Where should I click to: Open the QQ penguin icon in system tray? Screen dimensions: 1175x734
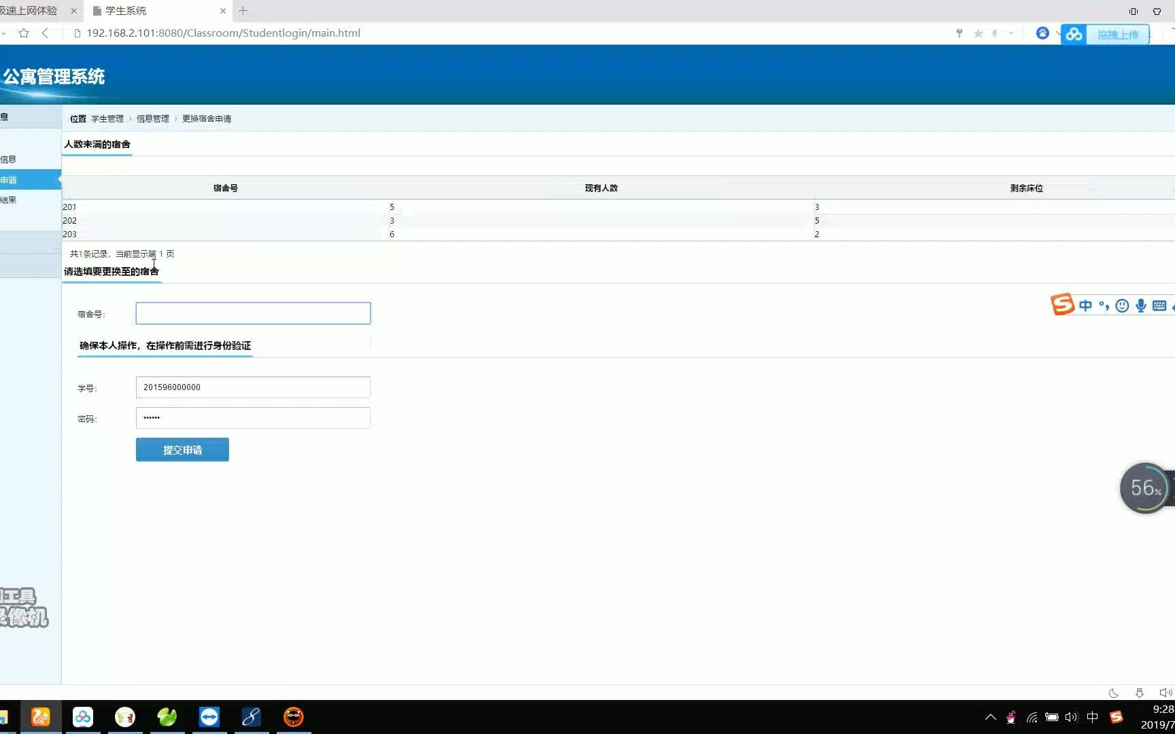[1010, 717]
